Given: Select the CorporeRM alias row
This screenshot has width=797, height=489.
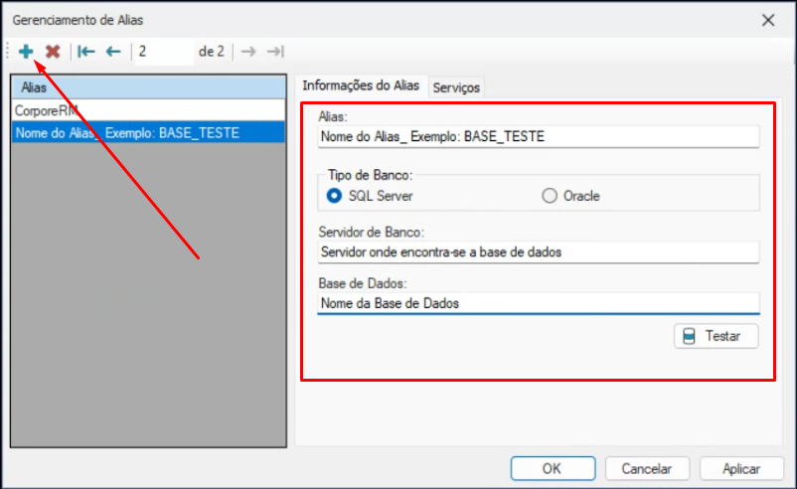Looking at the screenshot, I should 148,110.
